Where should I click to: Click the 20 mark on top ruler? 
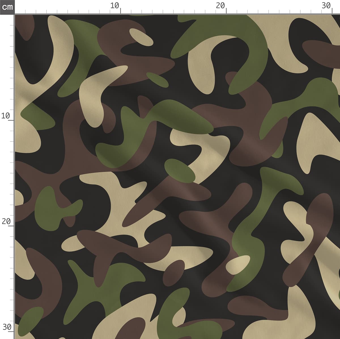pyautogui.click(x=220, y=6)
